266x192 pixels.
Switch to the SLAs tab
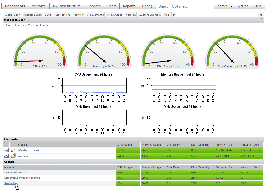pyautogui.click(x=48, y=15)
